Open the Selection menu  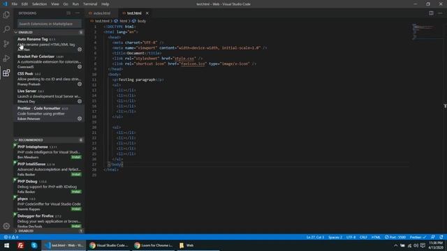[39, 4]
